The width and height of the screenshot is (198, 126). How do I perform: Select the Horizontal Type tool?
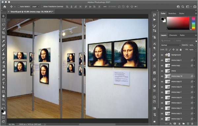click(x=3, y=83)
